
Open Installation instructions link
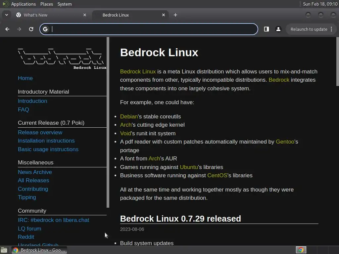46,141
